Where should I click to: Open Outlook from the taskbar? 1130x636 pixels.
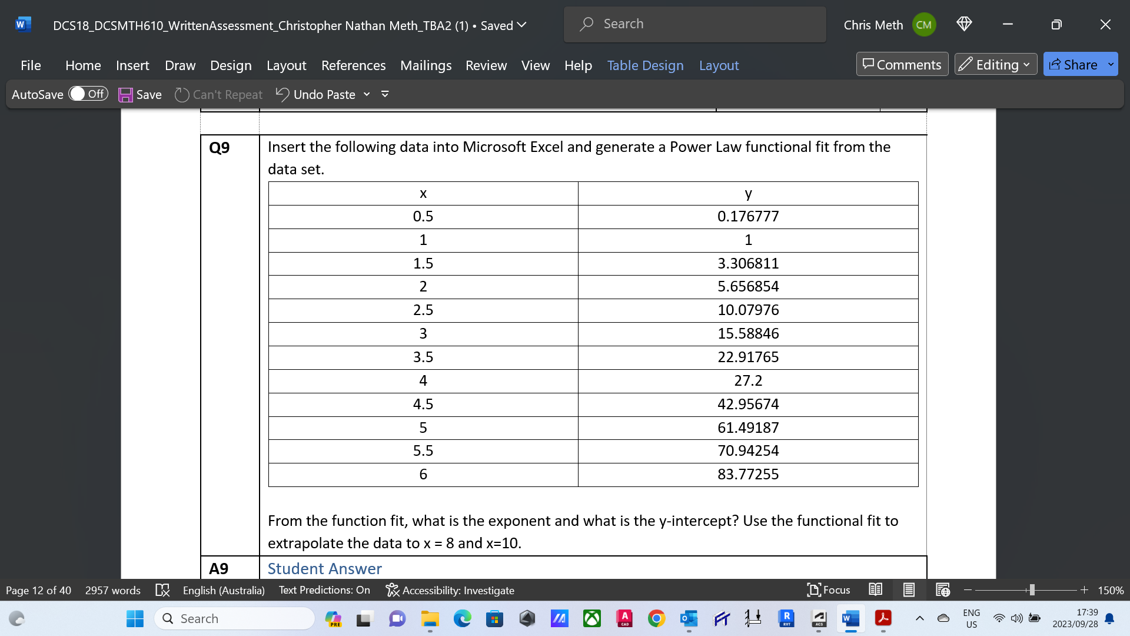point(689,619)
